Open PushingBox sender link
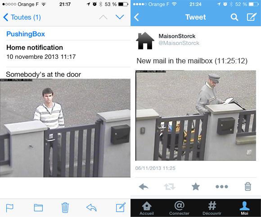Screen dimensions: 261x217 coord(26,34)
